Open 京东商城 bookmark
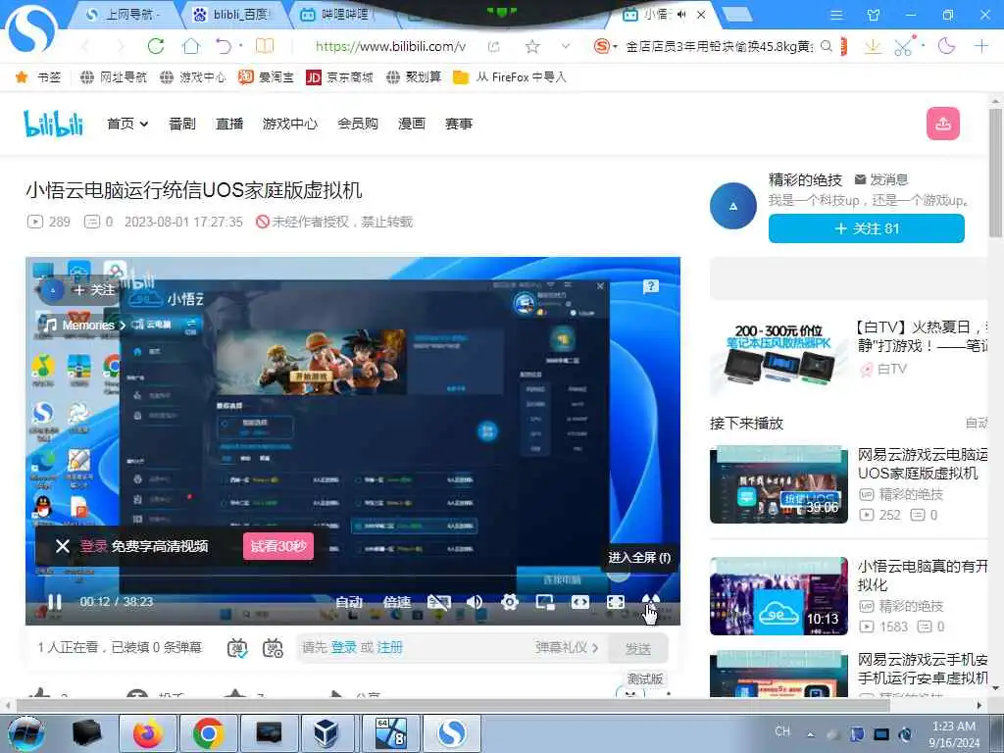The height and width of the screenshot is (753, 1004). pyautogui.click(x=340, y=77)
